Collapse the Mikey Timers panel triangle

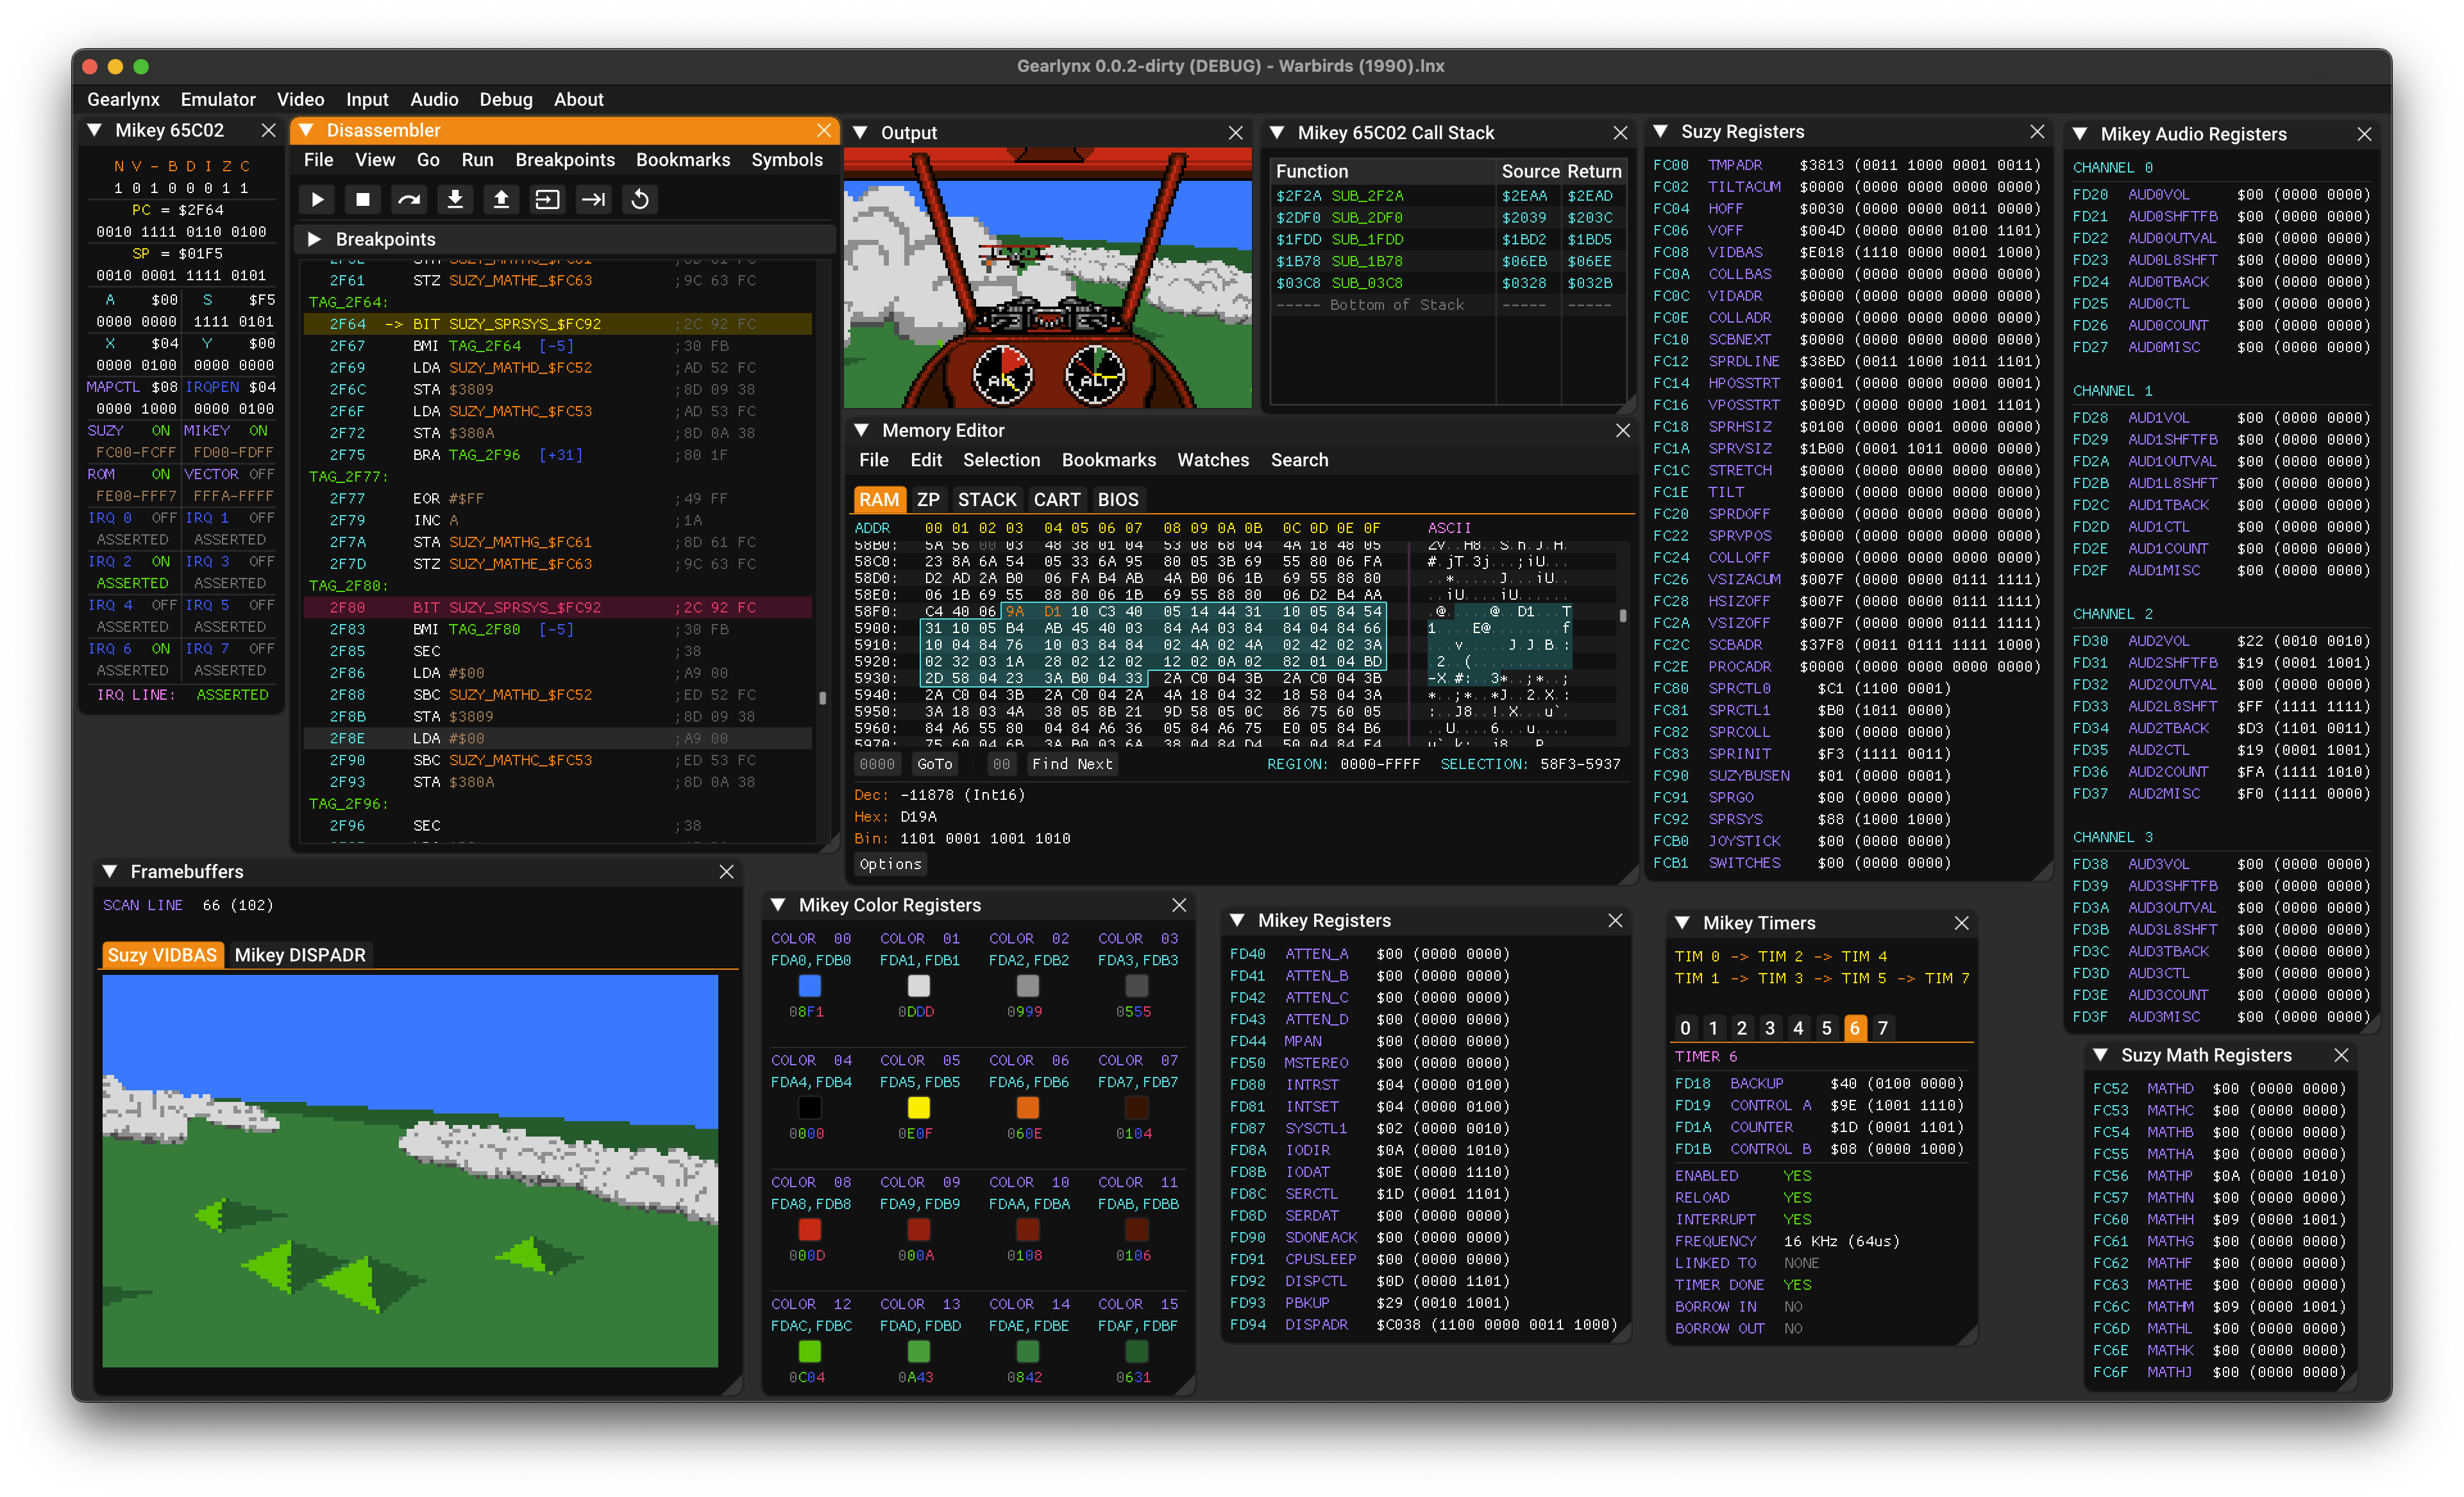[1682, 922]
